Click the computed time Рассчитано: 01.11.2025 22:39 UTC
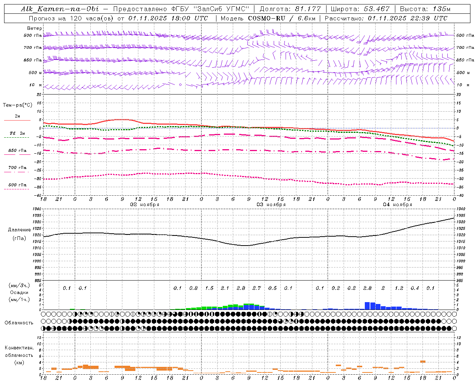Viewport: 476px width, 381px height. pos(386,18)
